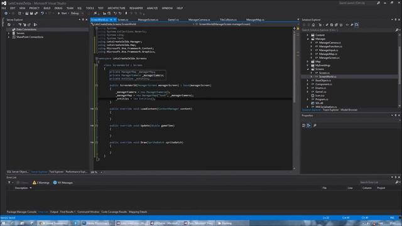Switch to the ManagerScreen.cs editor tab
Image resolution: width=402 pixels, height=226 pixels.
pyautogui.click(x=148, y=19)
